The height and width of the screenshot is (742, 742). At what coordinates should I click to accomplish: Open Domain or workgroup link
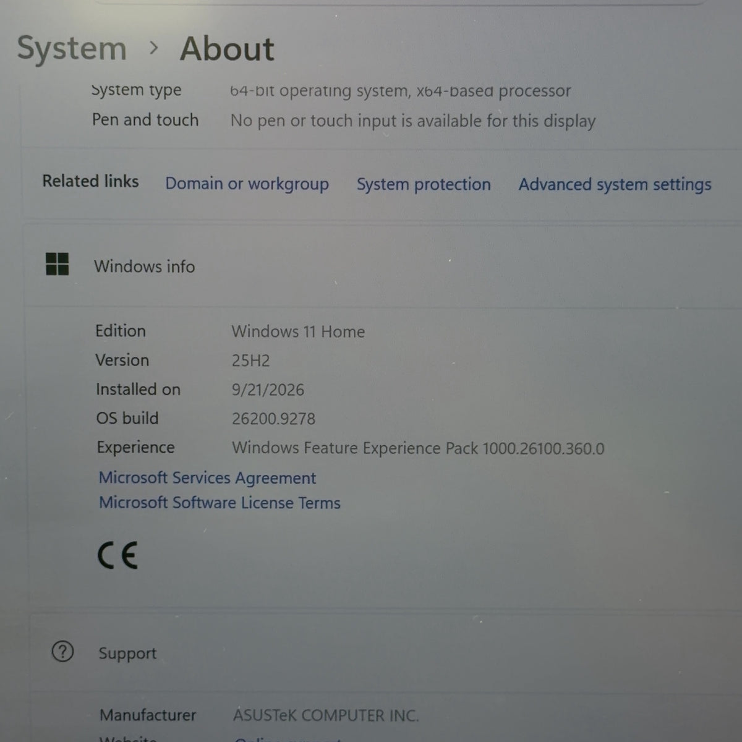pyautogui.click(x=247, y=184)
